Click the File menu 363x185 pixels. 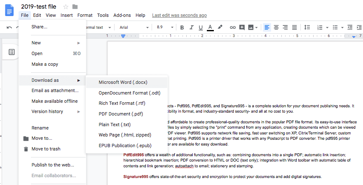(25, 15)
